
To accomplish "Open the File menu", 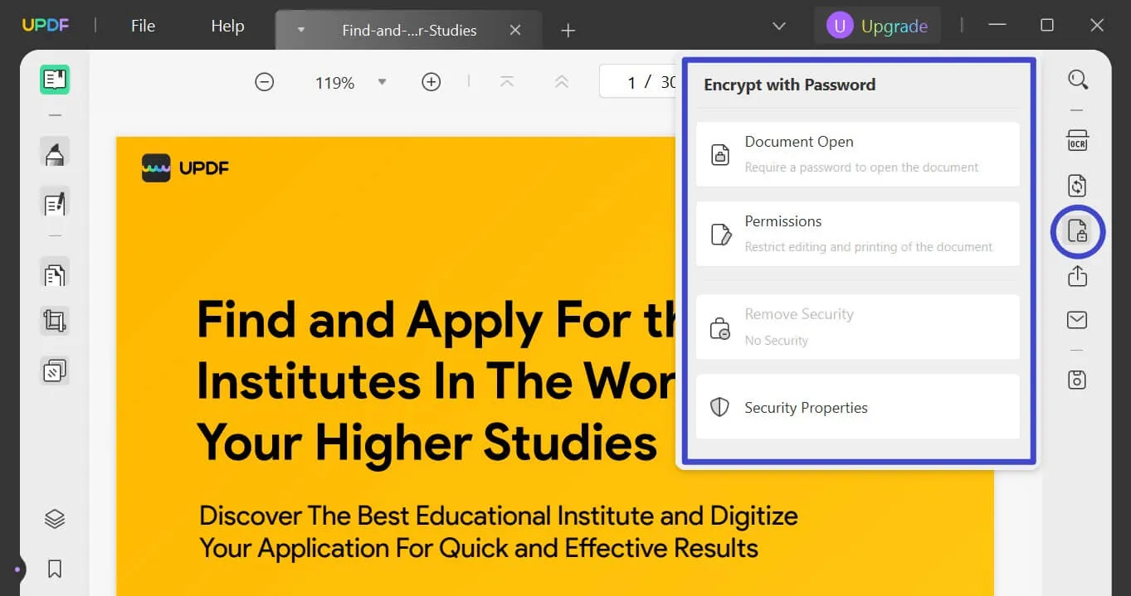I will tap(143, 27).
